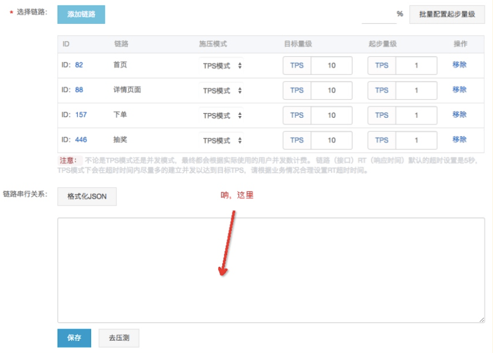Open the TPS模式 dropdown for 首页

coord(222,66)
